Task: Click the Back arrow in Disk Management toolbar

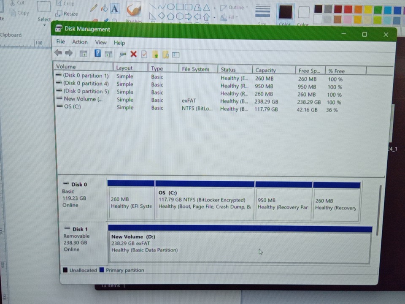Action: click(x=58, y=53)
